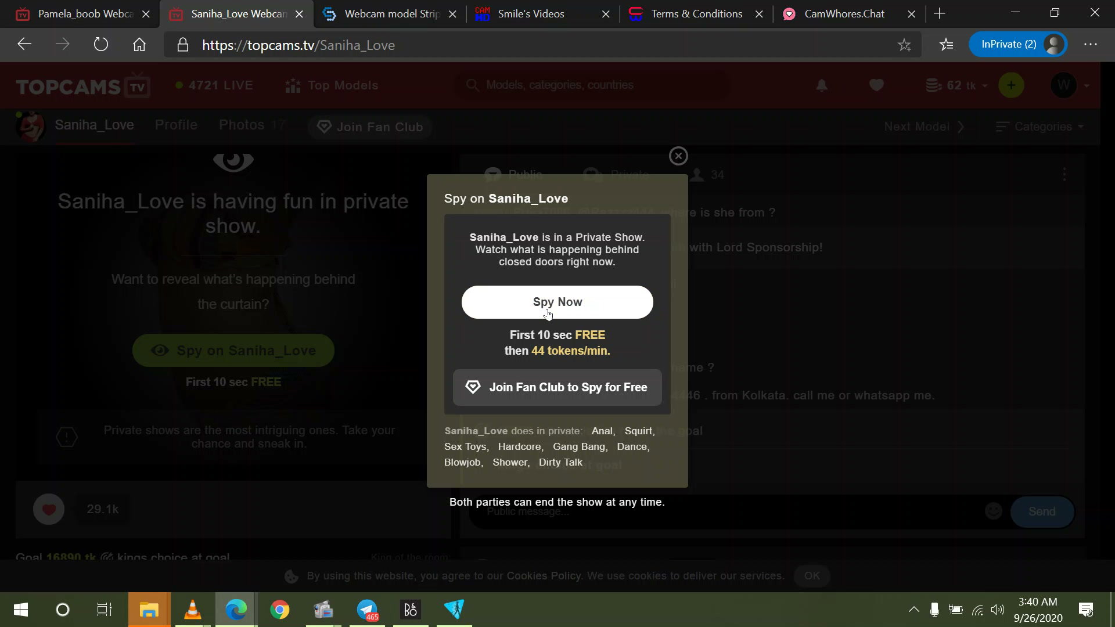Open the Saniha_Love avatar thumbnail
1115x627 pixels.
pyautogui.click(x=31, y=126)
